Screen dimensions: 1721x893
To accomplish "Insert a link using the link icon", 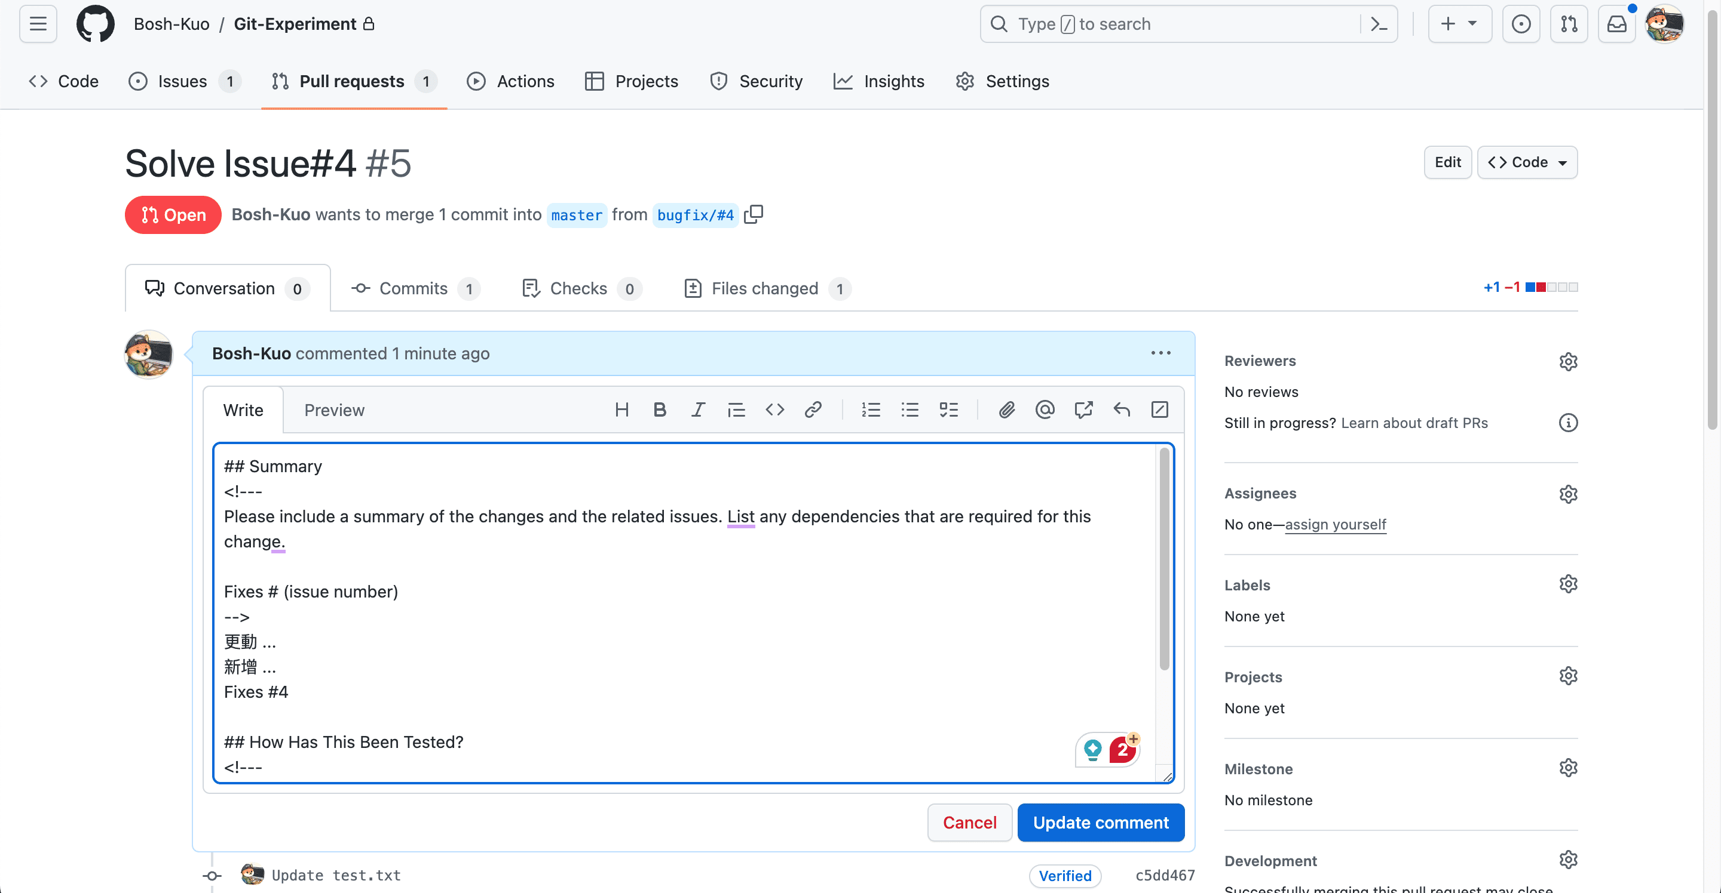I will (x=813, y=409).
